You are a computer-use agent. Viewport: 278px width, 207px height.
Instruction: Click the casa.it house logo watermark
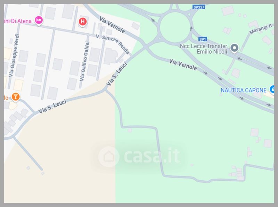pos(109,157)
